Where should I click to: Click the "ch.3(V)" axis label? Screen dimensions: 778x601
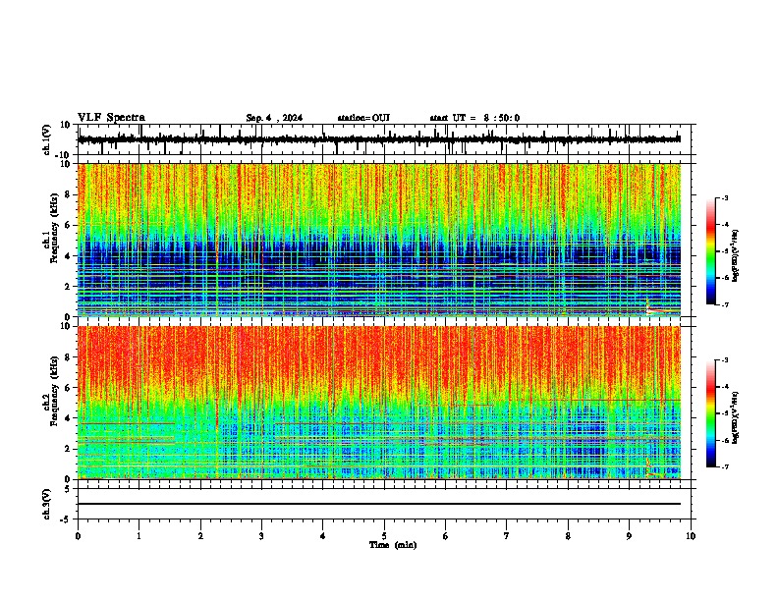click(47, 504)
